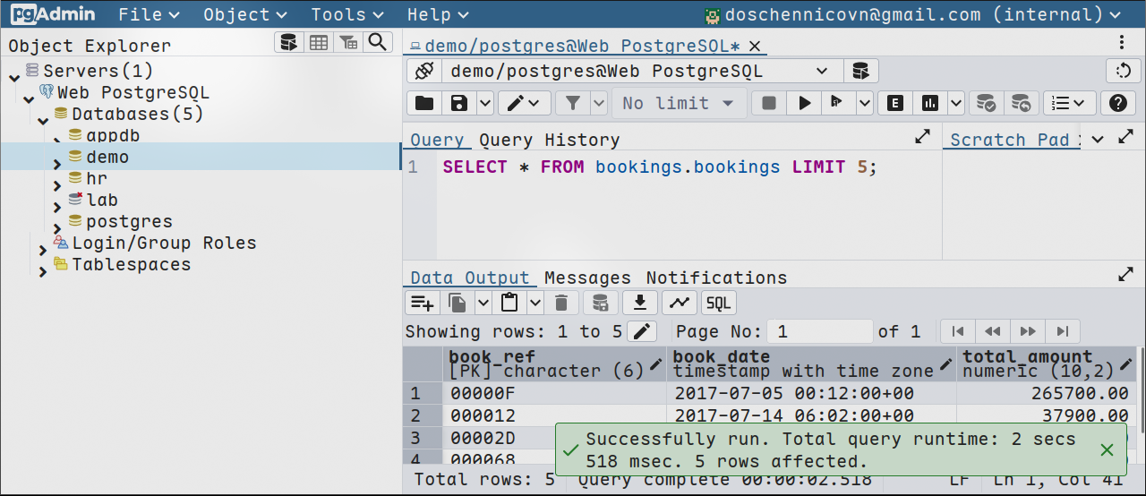Image resolution: width=1146 pixels, height=496 pixels.
Task: Expand the Login/Group Roles node
Action: tap(42, 250)
